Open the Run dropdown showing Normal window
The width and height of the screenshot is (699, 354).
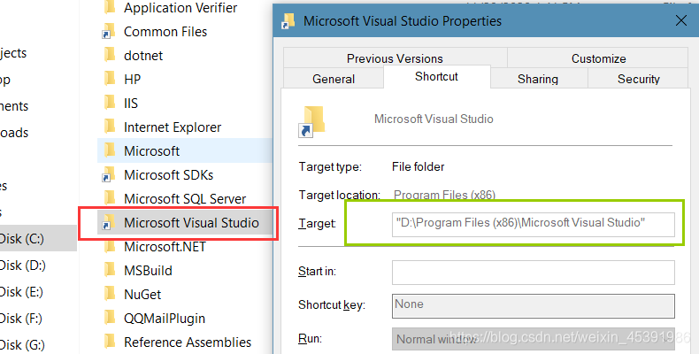[534, 339]
